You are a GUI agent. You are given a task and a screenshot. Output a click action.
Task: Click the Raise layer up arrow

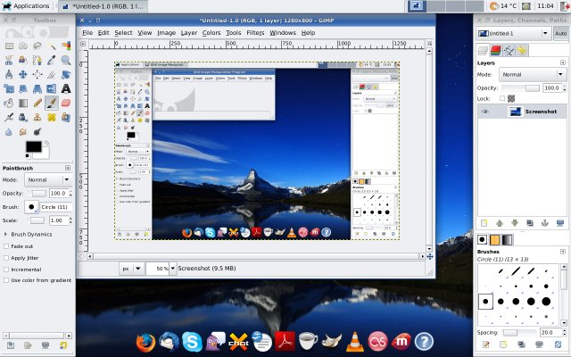(500, 223)
